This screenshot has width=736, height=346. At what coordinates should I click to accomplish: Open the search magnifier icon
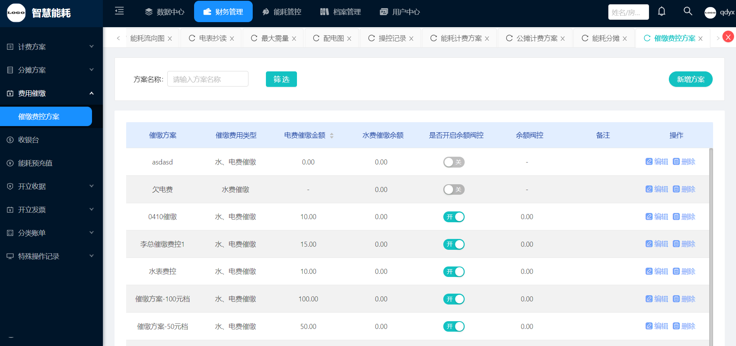(687, 11)
